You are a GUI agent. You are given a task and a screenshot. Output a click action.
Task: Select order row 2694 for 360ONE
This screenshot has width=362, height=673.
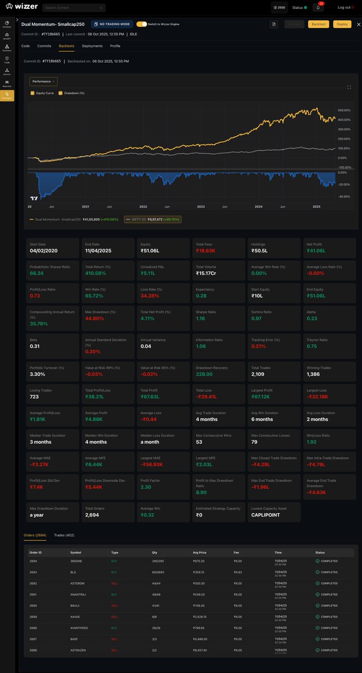191,561
